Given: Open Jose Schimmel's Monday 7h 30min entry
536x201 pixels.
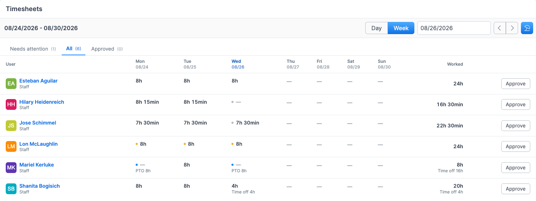Looking at the screenshot, I should 147,123.
